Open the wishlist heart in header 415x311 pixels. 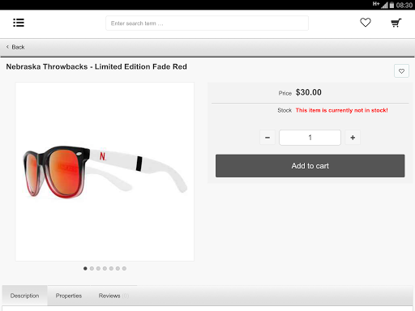point(366,23)
